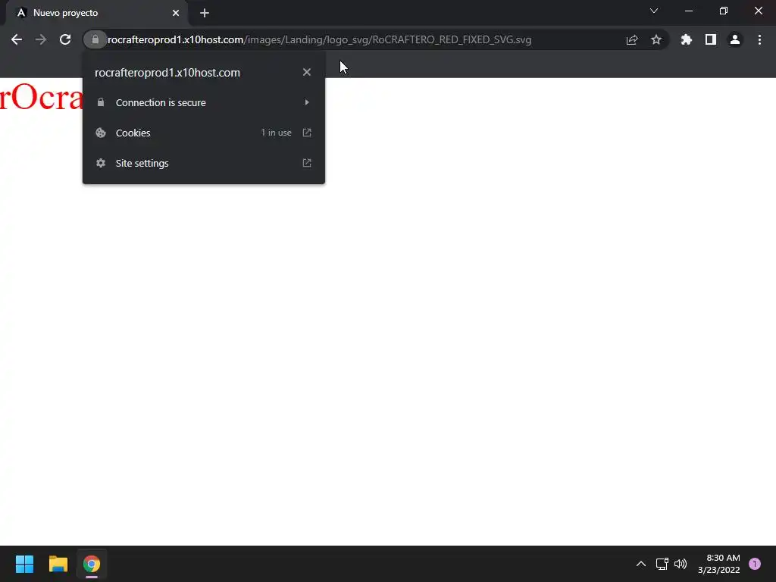Restore down the Chrome window

(724, 11)
